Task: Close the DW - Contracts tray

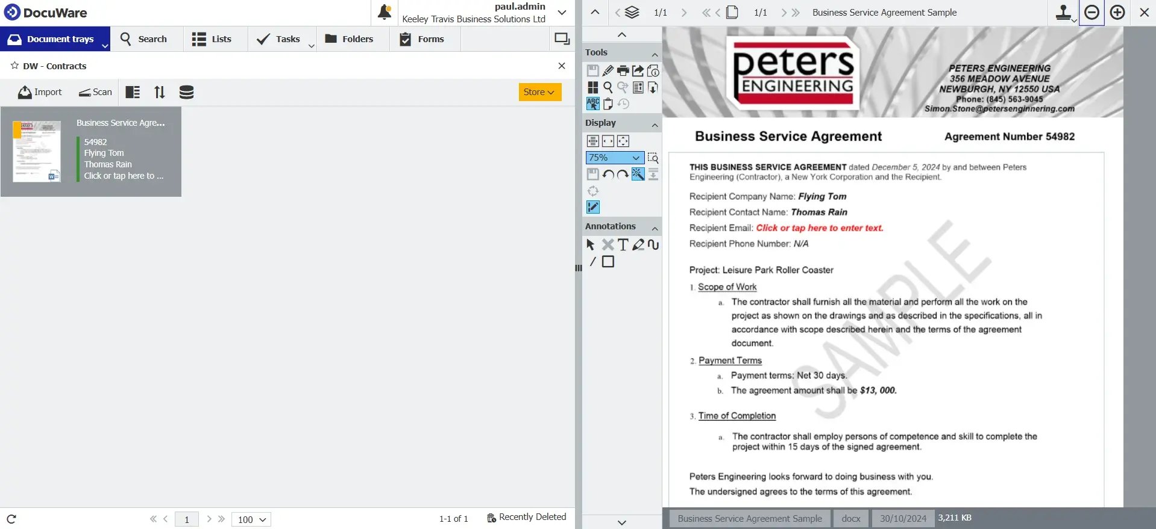Action: (x=562, y=66)
